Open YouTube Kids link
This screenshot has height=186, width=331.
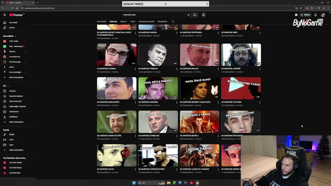pyautogui.click(x=14, y=173)
